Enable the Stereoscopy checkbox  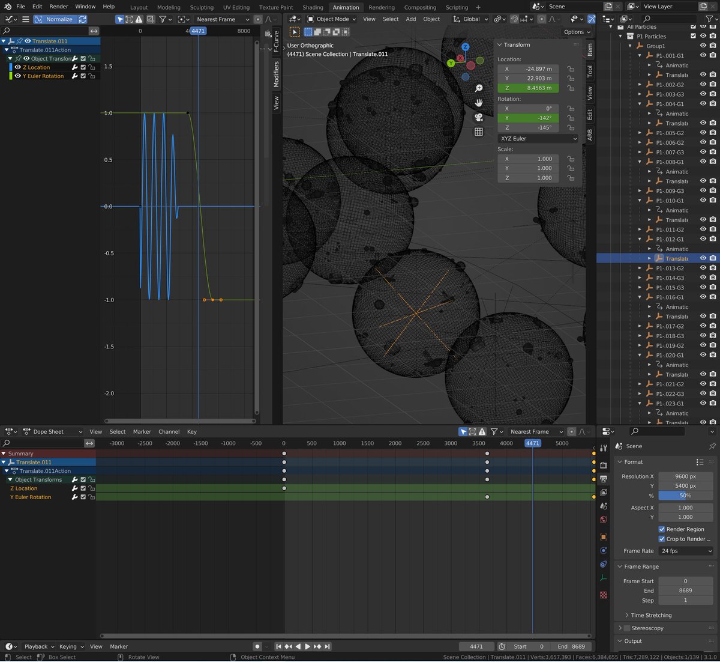click(627, 628)
